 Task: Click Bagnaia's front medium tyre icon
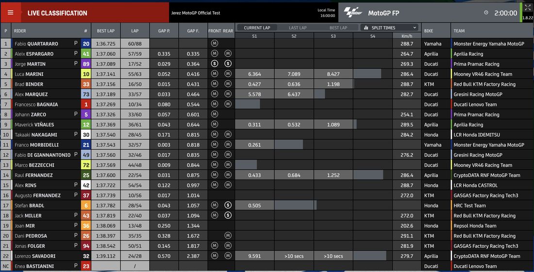coord(215,104)
